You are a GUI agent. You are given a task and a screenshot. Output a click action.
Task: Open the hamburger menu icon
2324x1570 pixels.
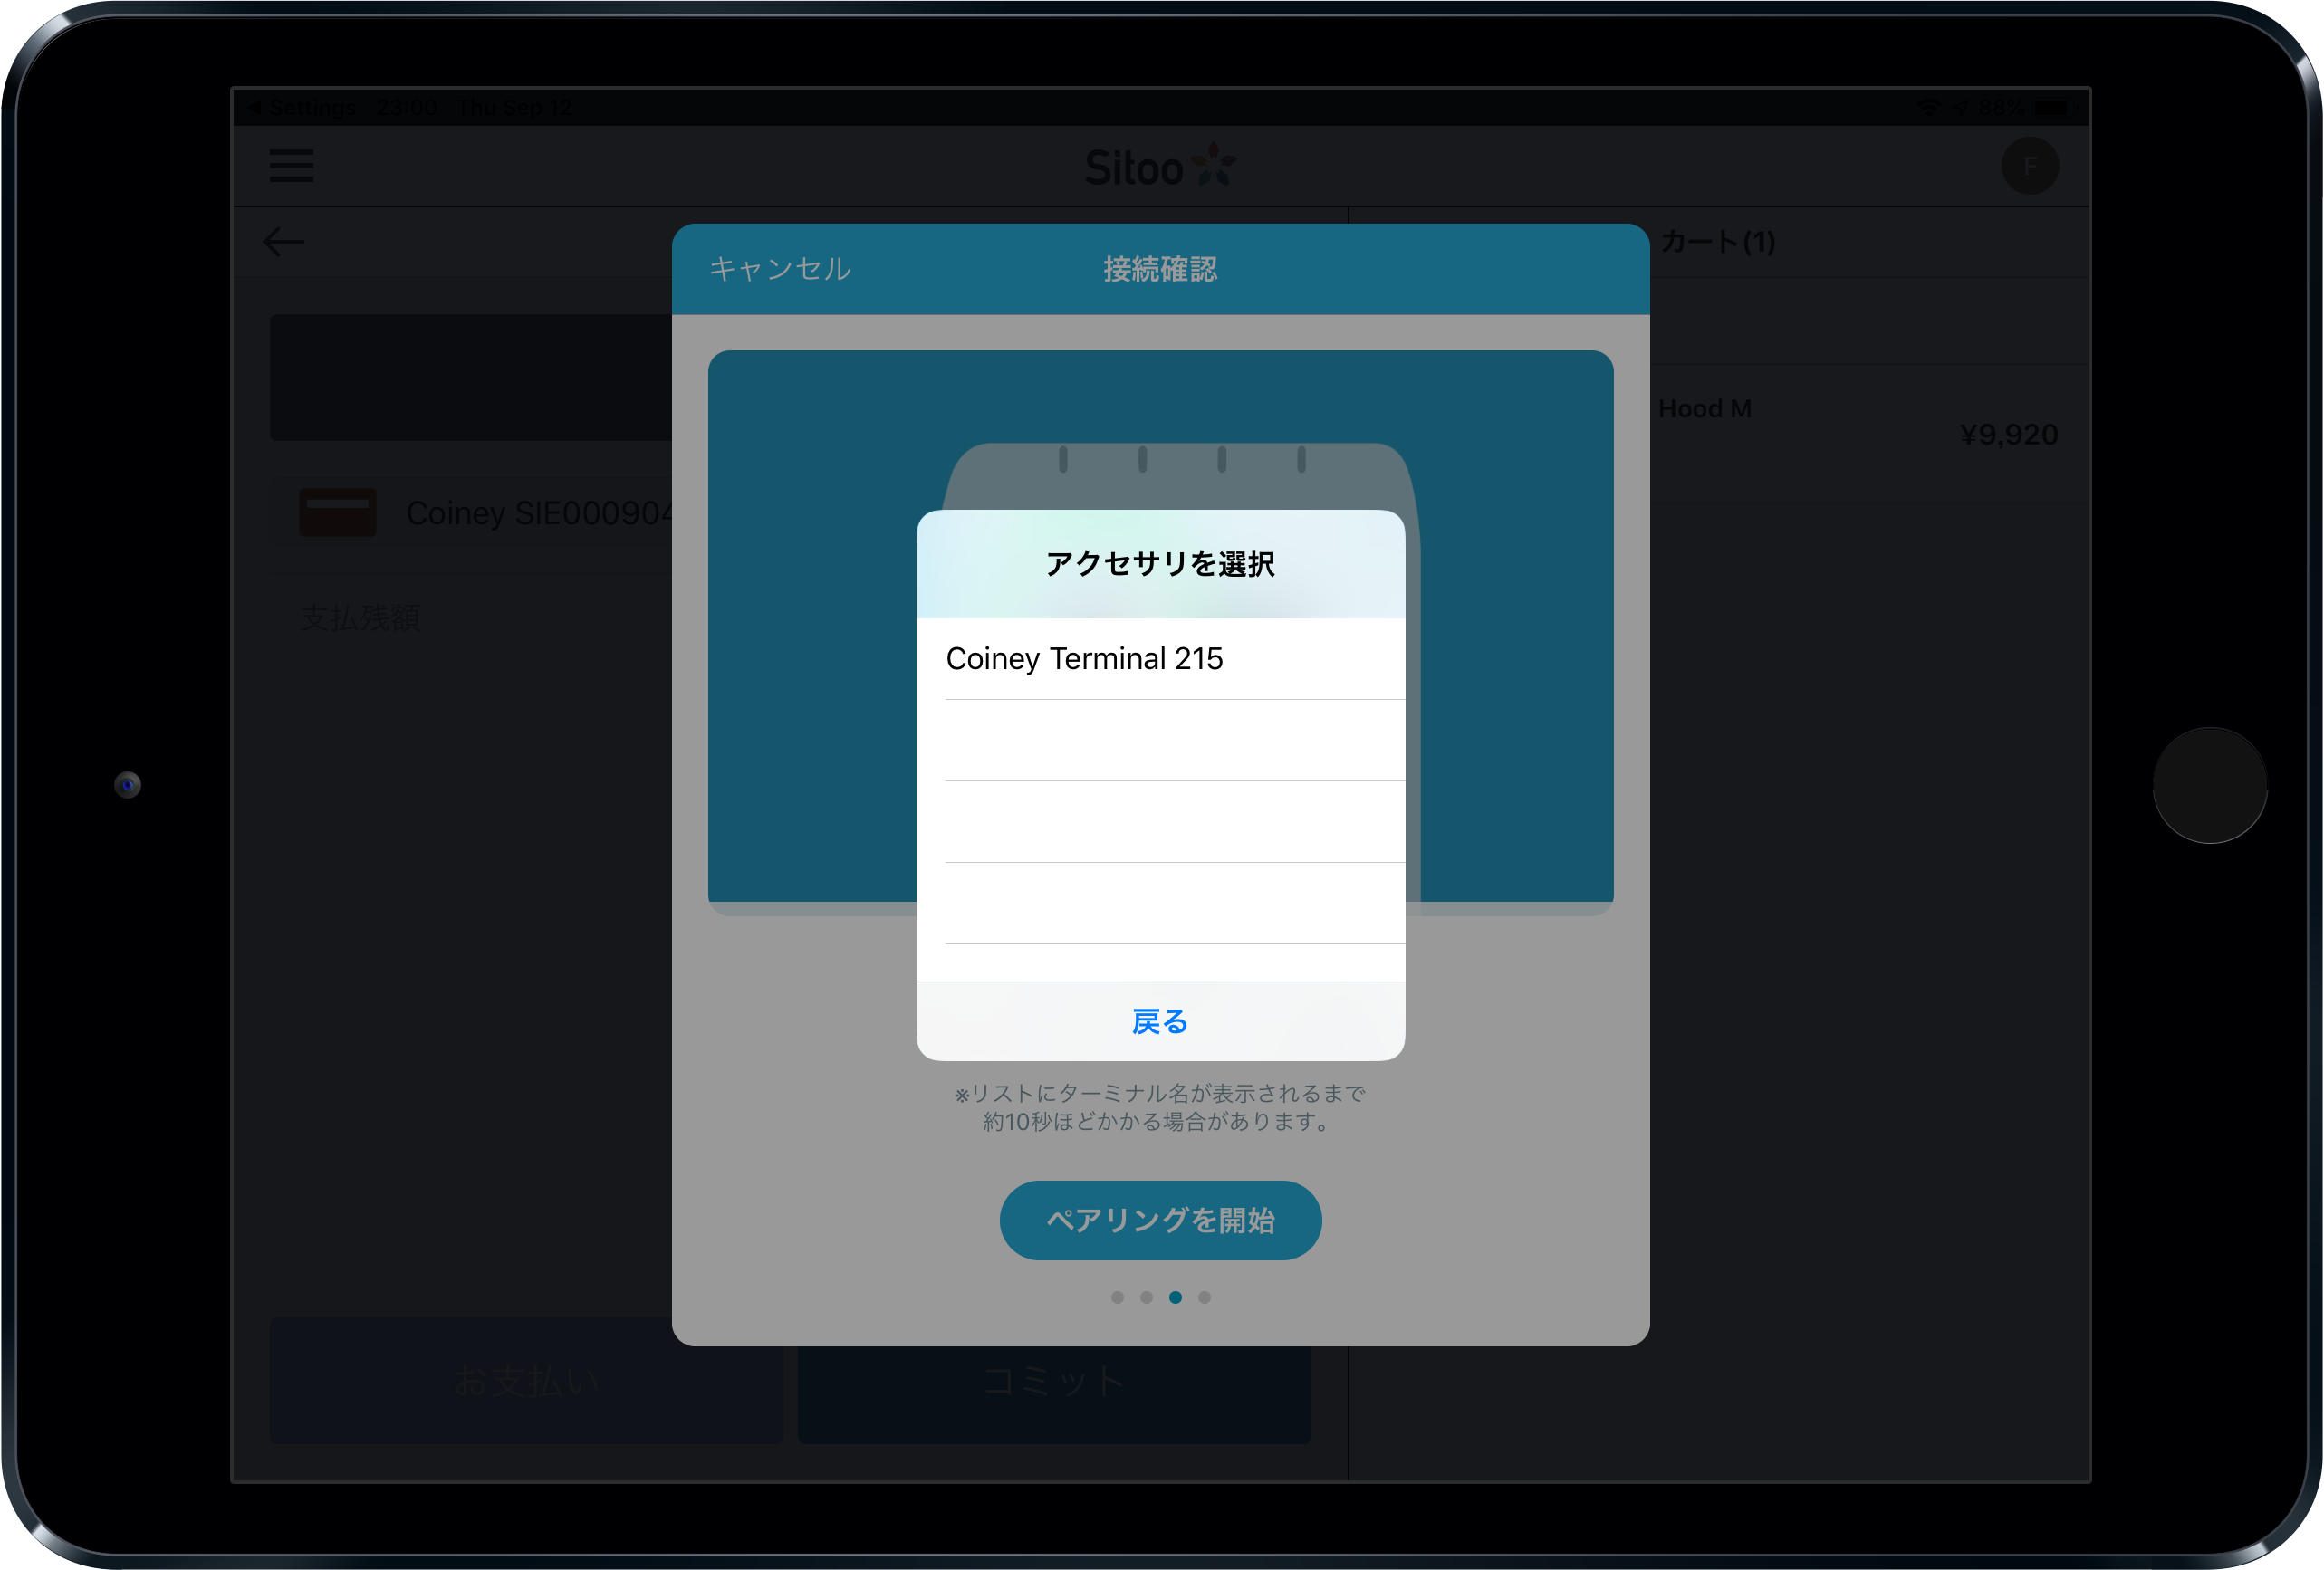click(x=291, y=166)
